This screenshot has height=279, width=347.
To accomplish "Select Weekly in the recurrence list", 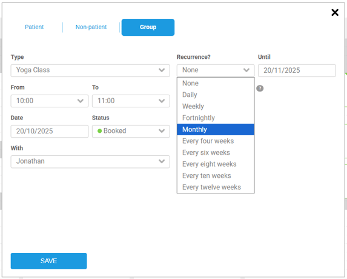I will tap(216, 106).
